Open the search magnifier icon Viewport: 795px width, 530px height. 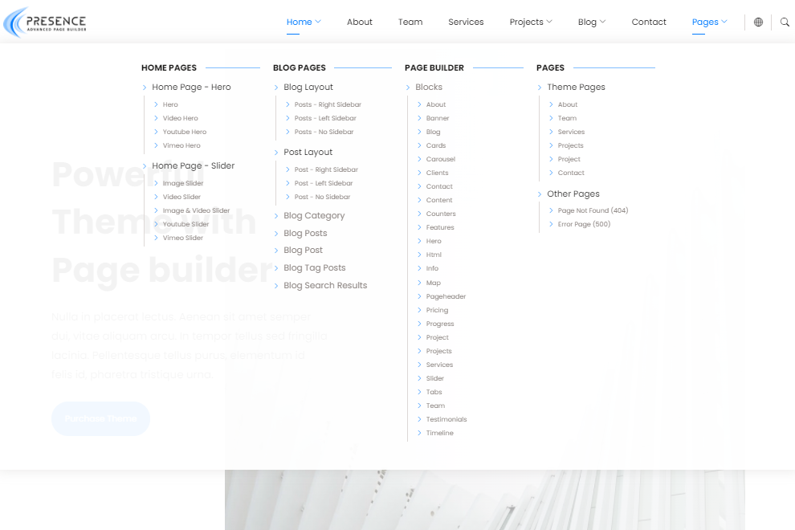click(785, 22)
